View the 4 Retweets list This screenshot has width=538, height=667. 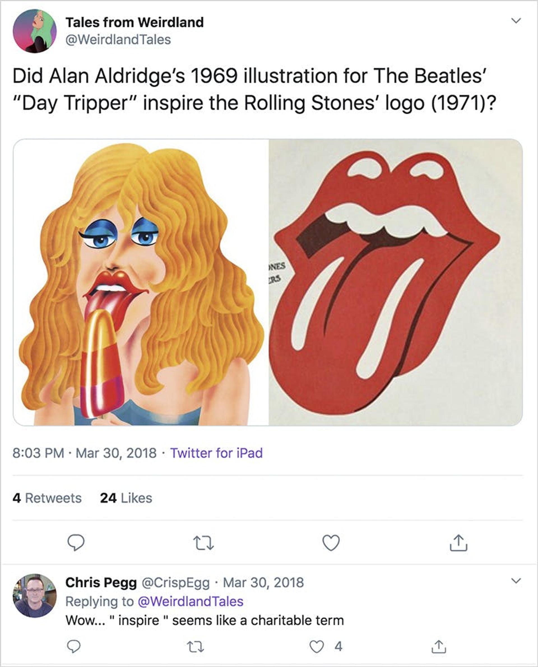click(x=47, y=498)
